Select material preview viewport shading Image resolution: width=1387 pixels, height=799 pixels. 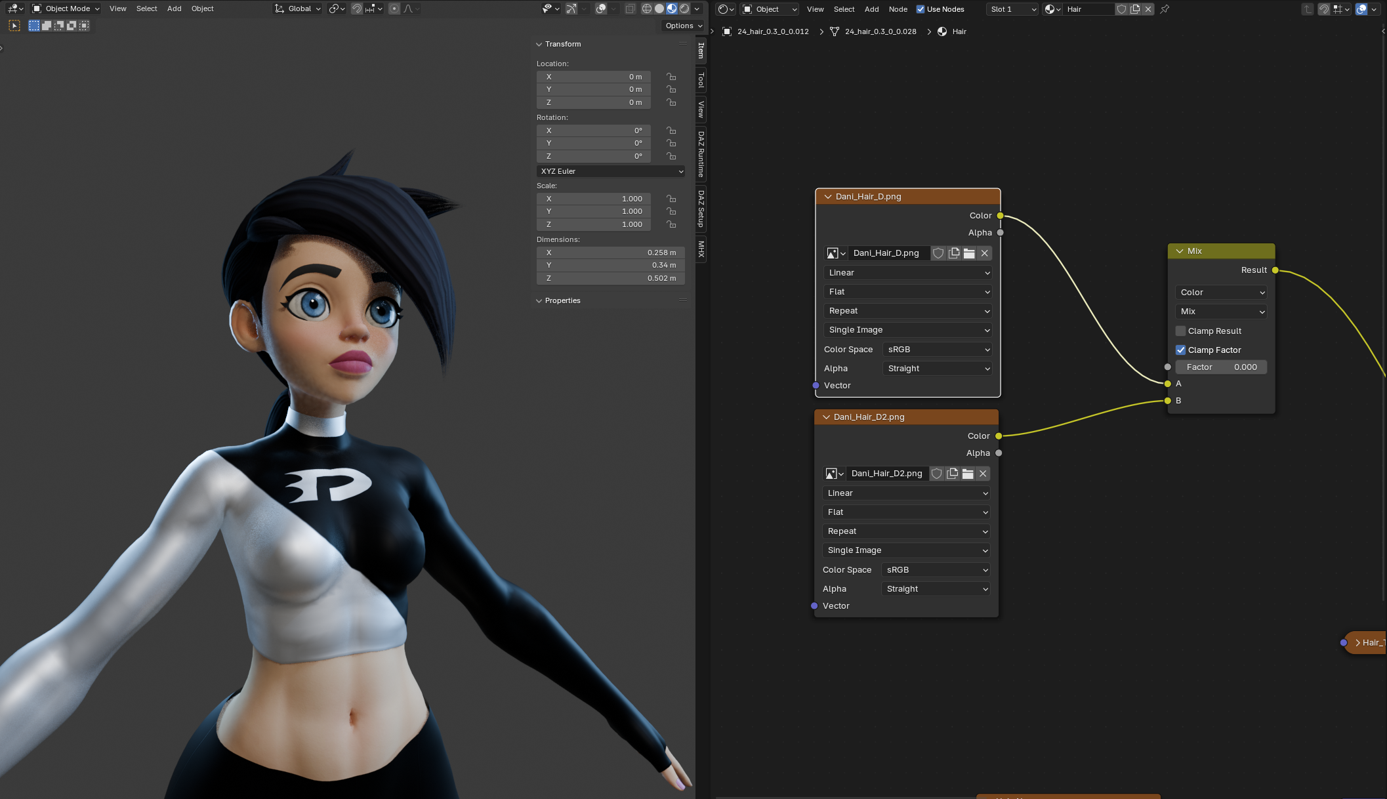(672, 9)
